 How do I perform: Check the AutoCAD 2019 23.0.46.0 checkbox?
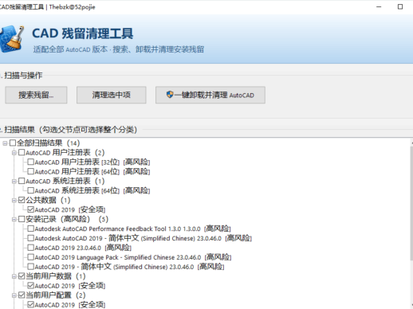point(31,248)
